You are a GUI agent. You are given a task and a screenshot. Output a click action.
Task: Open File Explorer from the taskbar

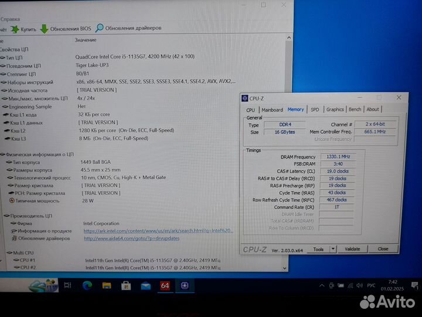(107, 285)
